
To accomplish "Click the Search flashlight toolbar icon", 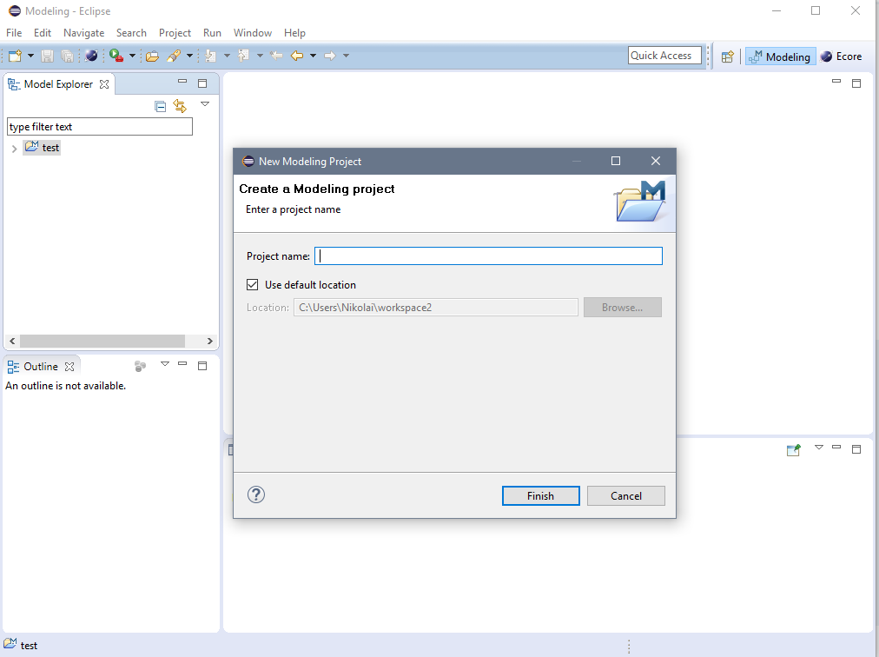I will tap(174, 56).
